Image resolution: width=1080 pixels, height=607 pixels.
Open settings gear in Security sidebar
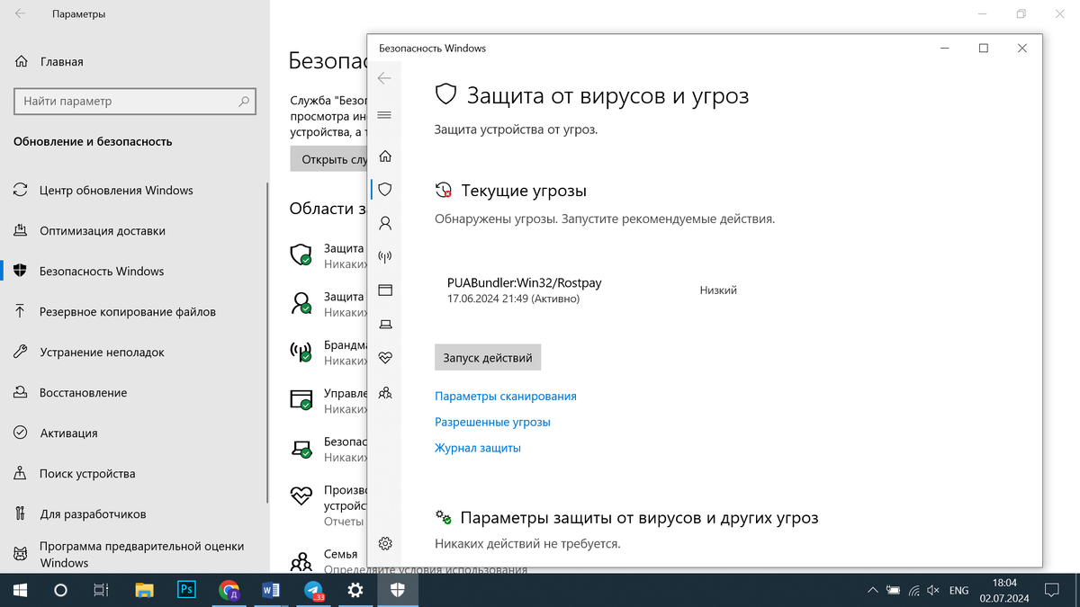click(385, 543)
